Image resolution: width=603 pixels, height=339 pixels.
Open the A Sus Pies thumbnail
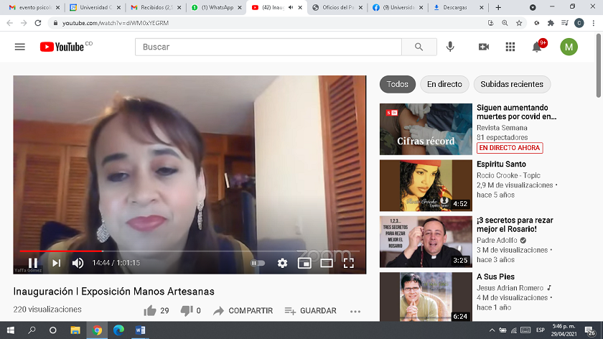(x=426, y=297)
